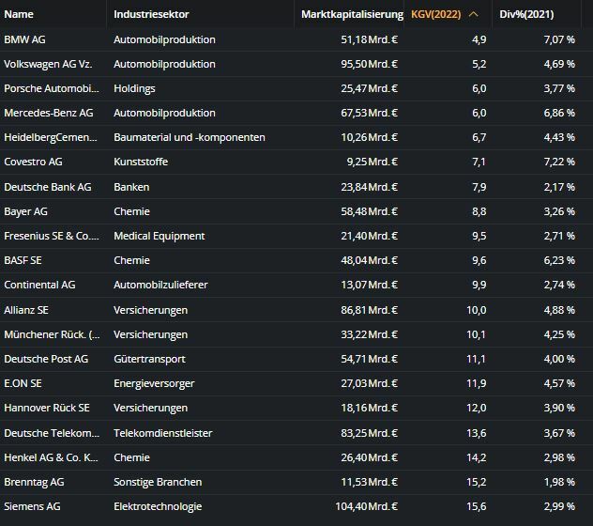Select Brenntag AG name

[34, 482]
